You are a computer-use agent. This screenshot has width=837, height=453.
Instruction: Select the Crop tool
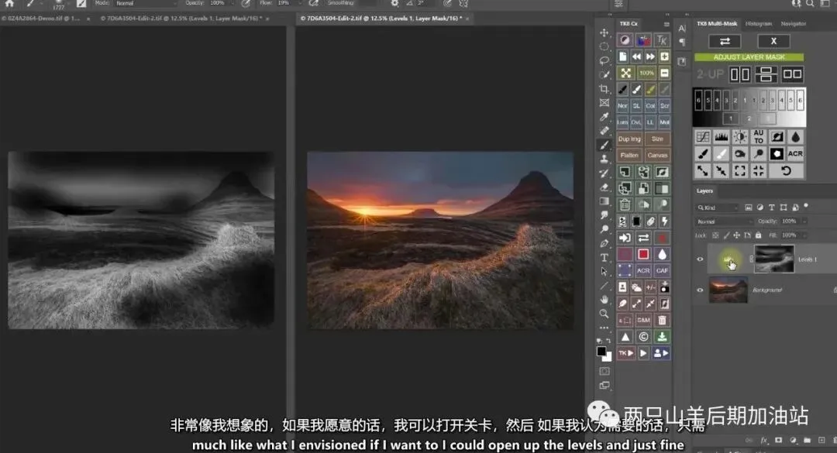tap(604, 88)
